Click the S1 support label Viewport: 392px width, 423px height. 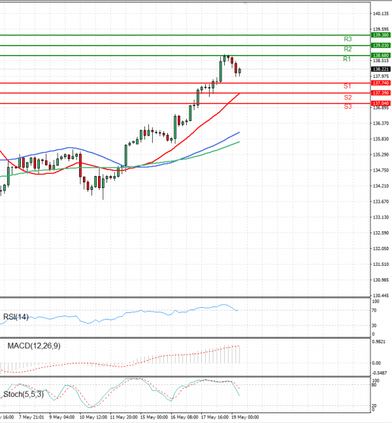tap(347, 86)
